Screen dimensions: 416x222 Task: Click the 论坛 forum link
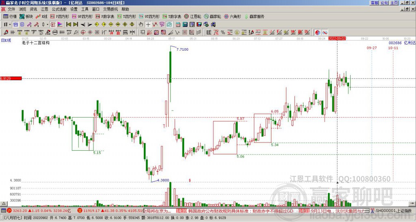point(384,3)
